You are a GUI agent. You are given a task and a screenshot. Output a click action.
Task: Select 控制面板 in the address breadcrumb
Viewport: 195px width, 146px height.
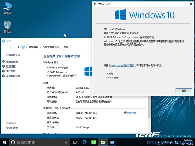(x=33, y=47)
